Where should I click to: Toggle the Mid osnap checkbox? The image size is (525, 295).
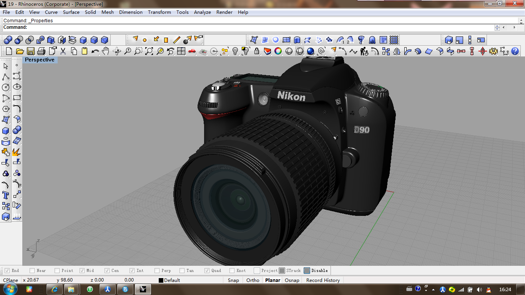(x=82, y=271)
